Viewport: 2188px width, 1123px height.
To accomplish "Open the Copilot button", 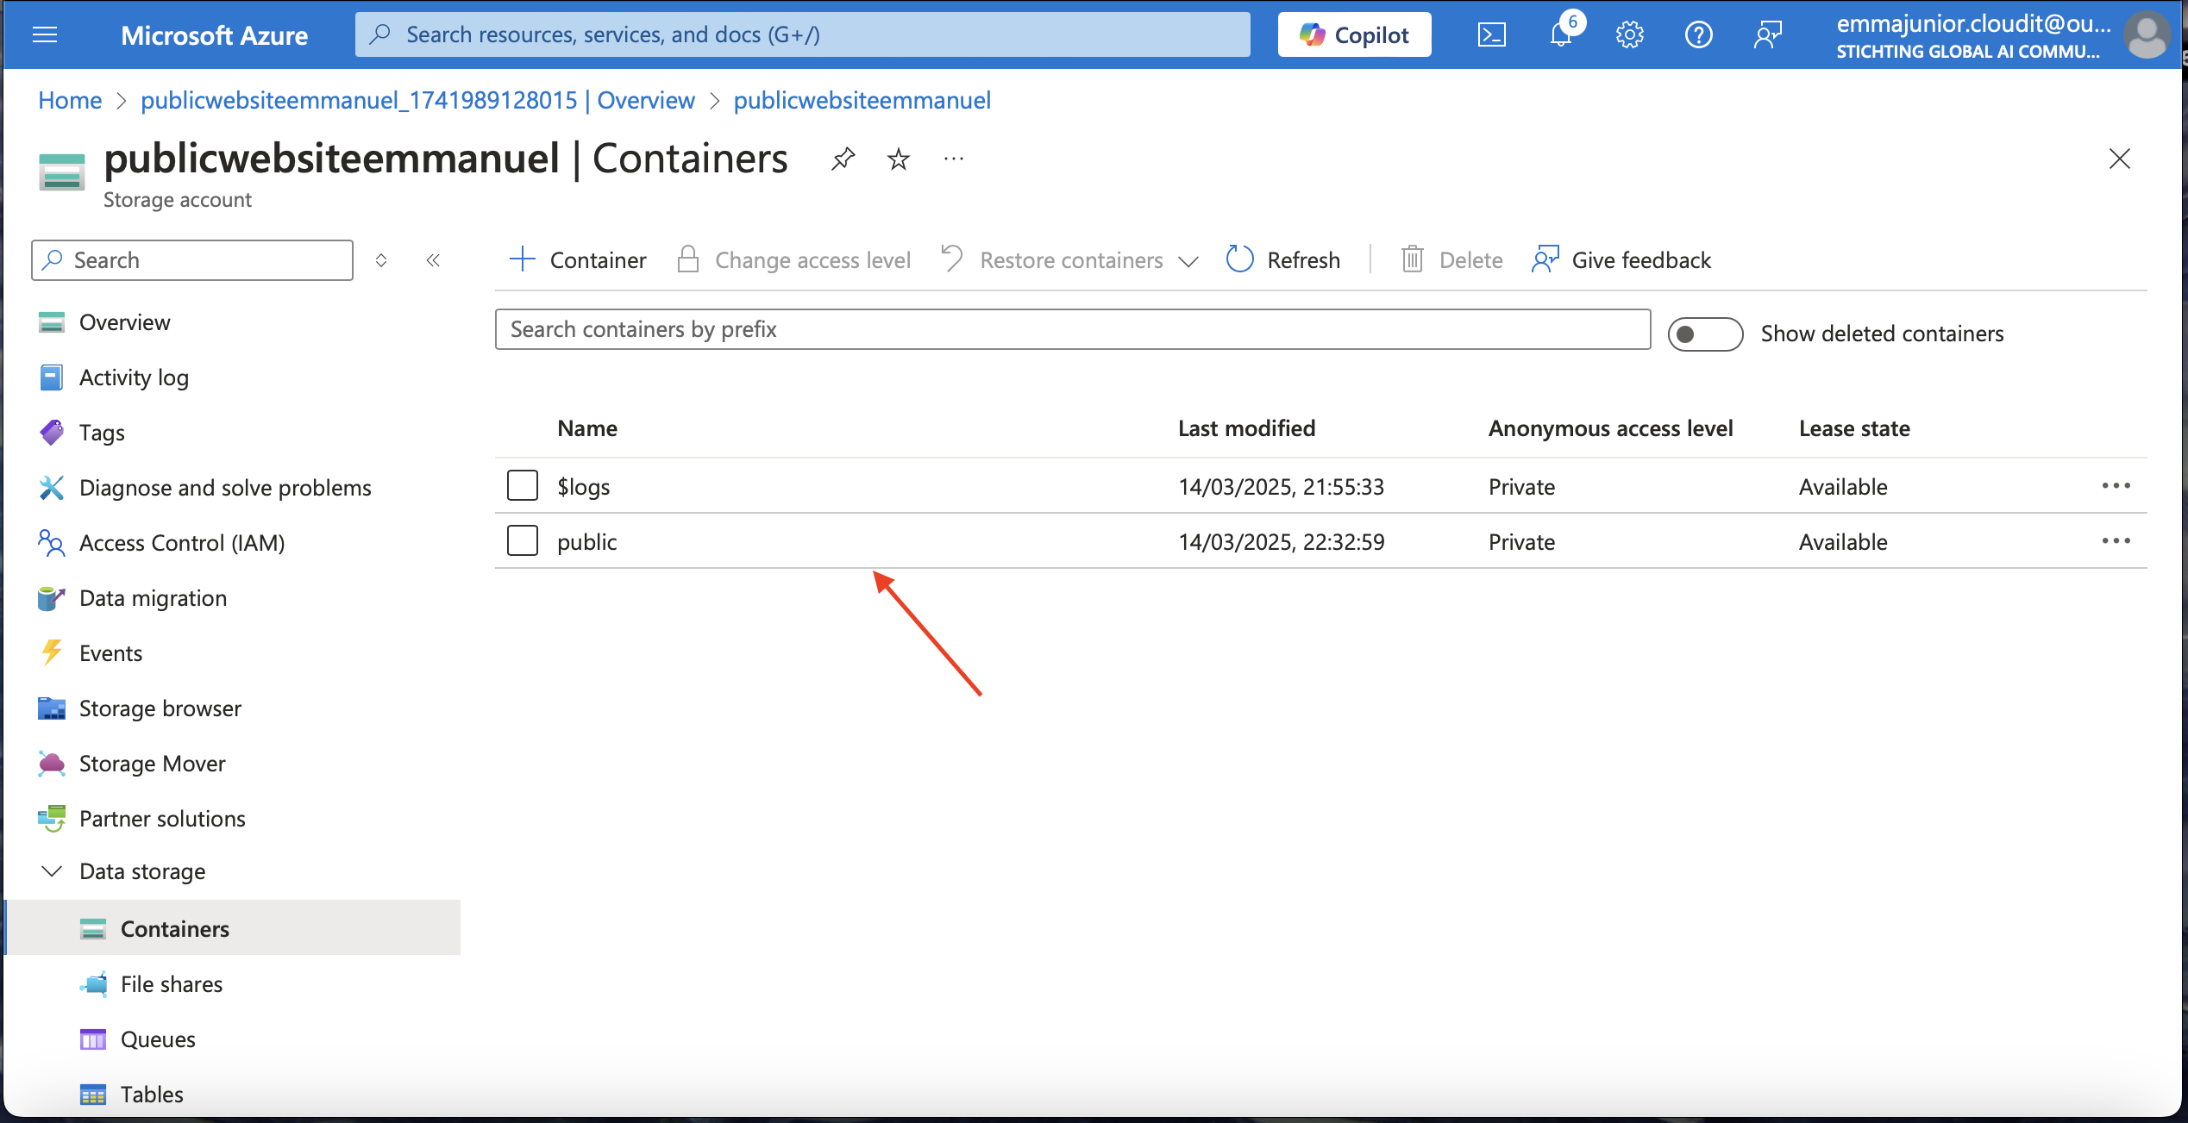I will pyautogui.click(x=1354, y=34).
